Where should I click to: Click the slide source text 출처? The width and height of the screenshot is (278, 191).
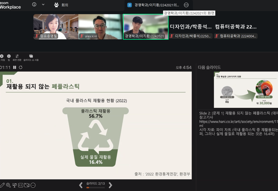162,174
